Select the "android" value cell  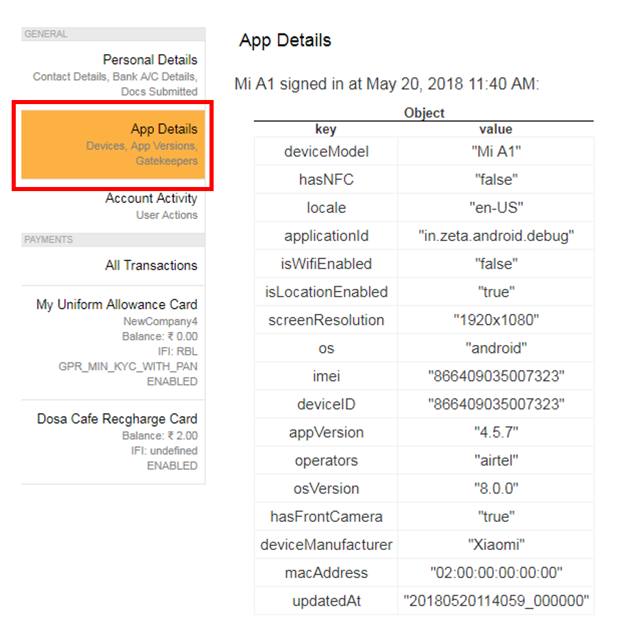point(496,348)
